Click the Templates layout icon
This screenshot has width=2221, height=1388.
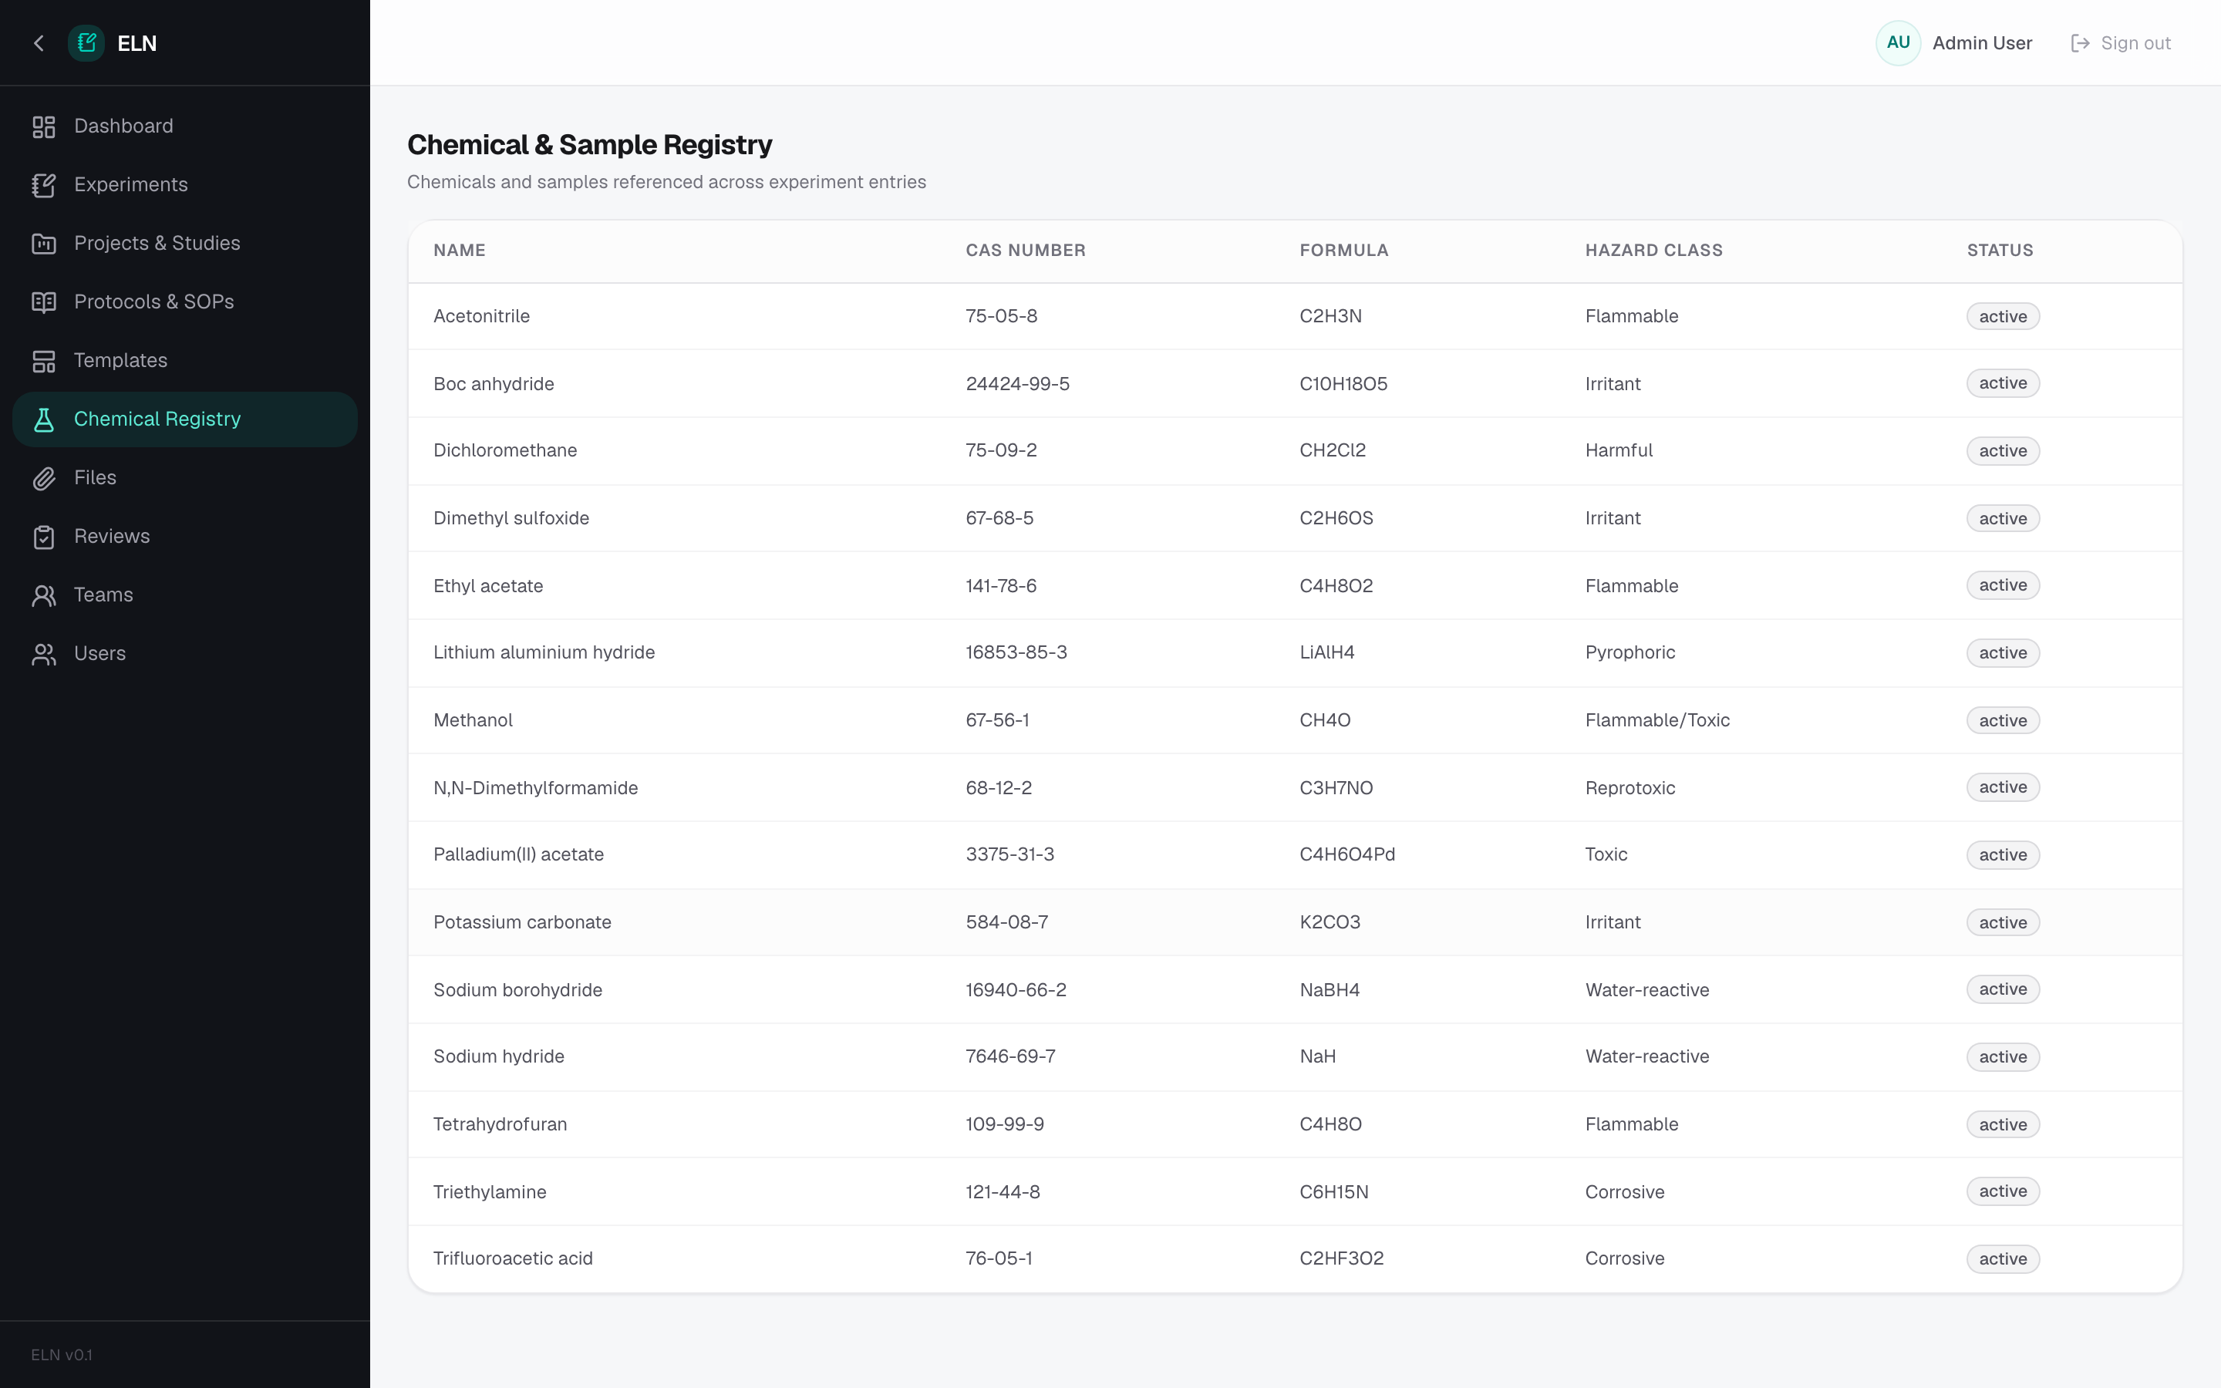44,361
